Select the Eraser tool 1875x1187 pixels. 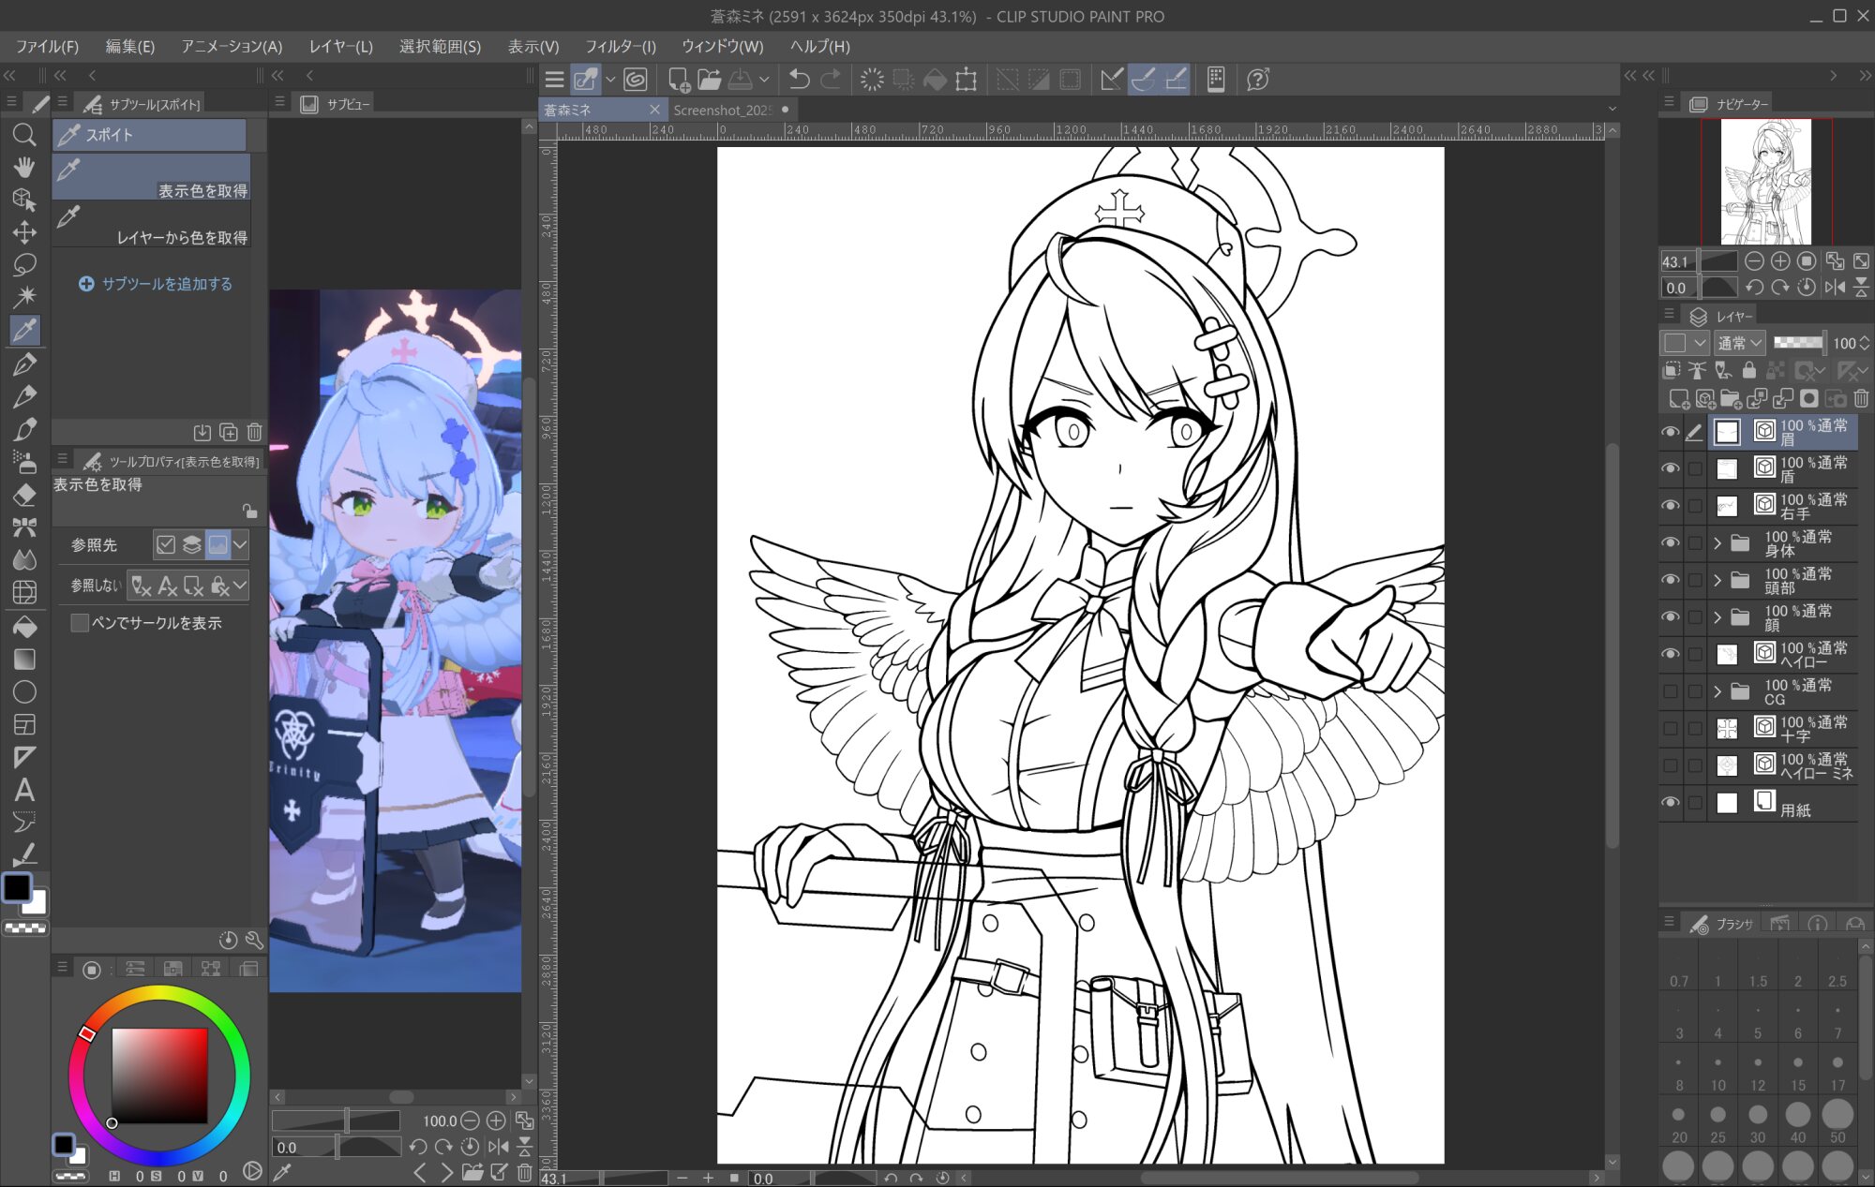click(x=24, y=495)
